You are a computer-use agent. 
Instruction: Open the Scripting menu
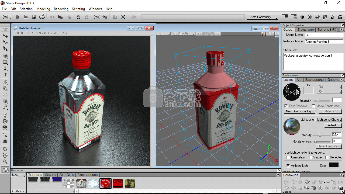[x=78, y=9]
